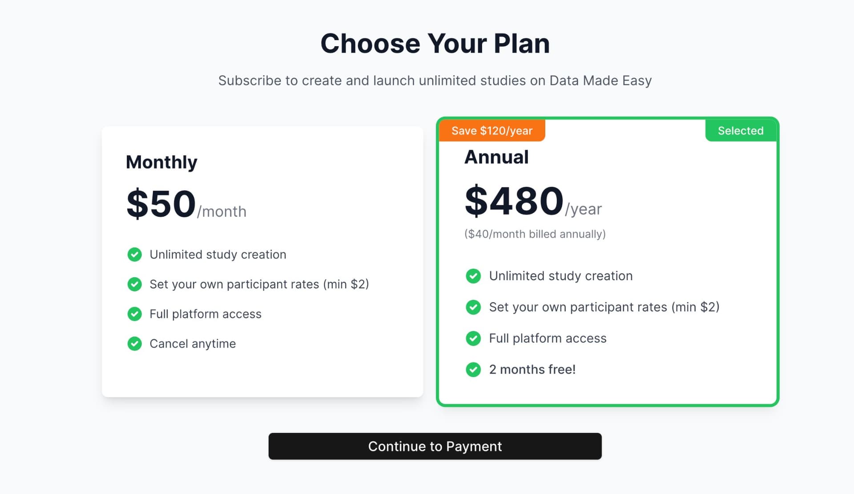This screenshot has width=854, height=494.
Task: Click the checkmark beside 'Set your own participant rates' on Monthly
Action: pos(135,284)
